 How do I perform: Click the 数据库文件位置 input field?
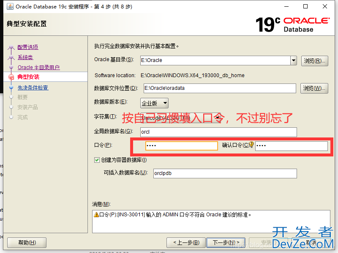220,88
